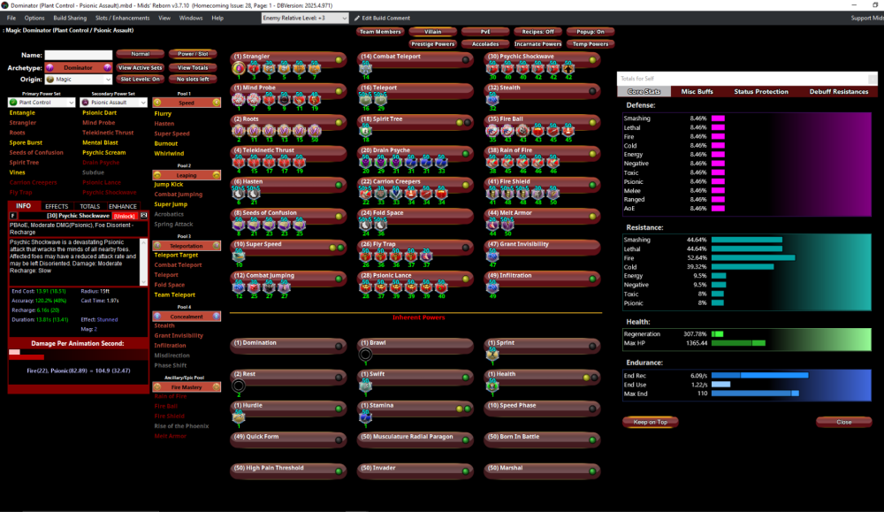Click the empty enhancement slot under Brawl
This screenshot has height=512, width=884.
point(366,355)
